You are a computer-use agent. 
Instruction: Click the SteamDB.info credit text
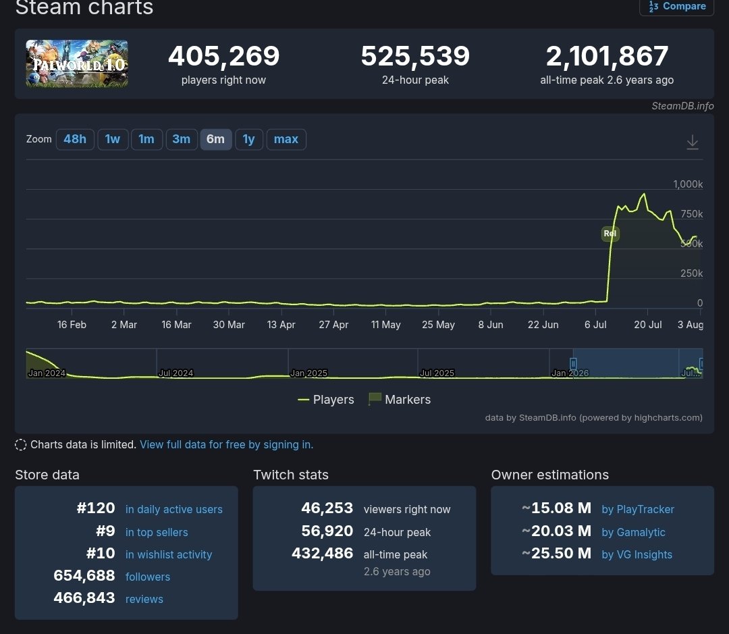[x=682, y=106]
